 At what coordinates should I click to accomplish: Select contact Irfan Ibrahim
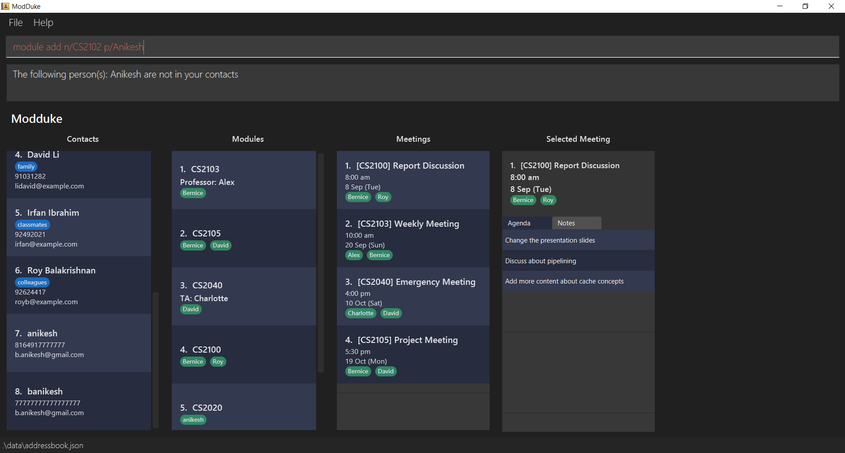[x=79, y=228]
